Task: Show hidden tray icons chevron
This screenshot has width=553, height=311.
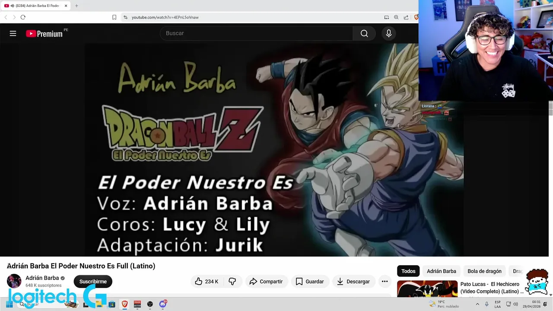Action: tap(477, 305)
